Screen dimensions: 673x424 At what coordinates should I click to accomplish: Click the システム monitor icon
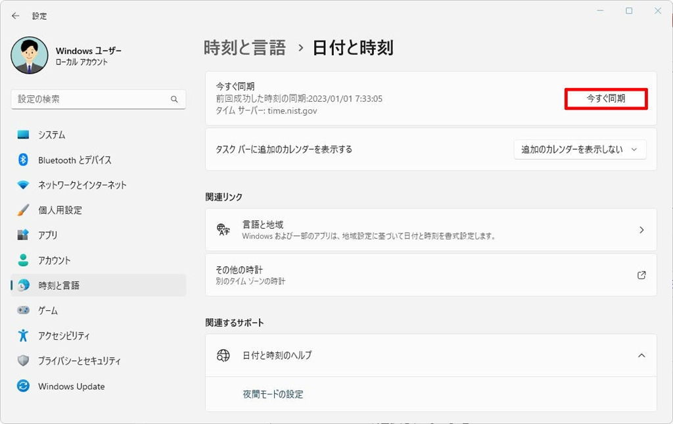coord(23,135)
